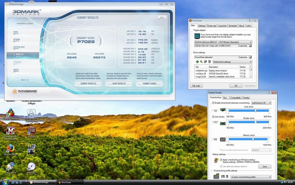Expand the adapter Customize arrow next to 256-bit G92
Image resolution: width=295 pixels, height=185 pixels.
250,46
